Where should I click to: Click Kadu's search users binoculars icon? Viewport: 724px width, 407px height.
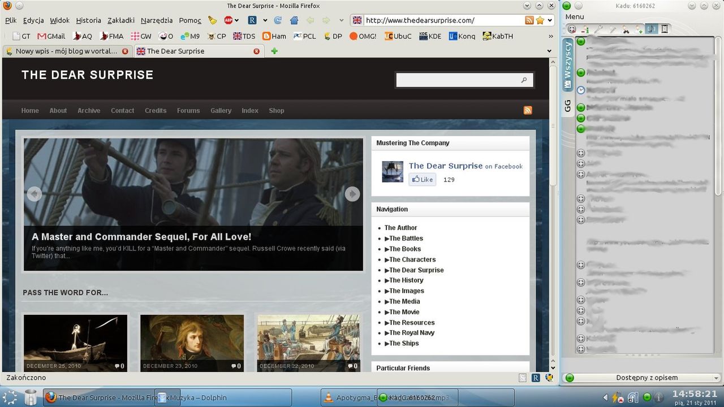pos(626,29)
